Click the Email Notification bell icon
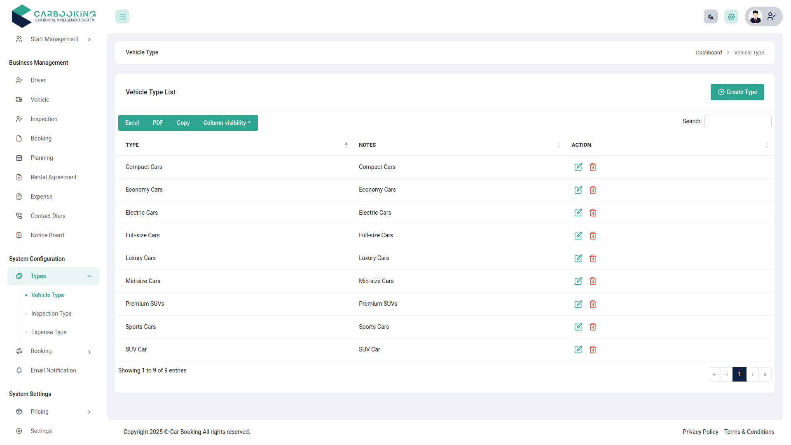 point(19,370)
